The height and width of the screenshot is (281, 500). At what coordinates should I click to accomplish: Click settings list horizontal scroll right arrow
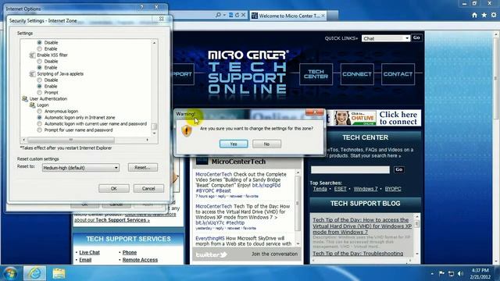pos(148,140)
